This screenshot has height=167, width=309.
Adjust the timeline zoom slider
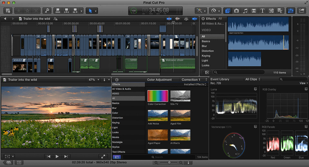169,163
